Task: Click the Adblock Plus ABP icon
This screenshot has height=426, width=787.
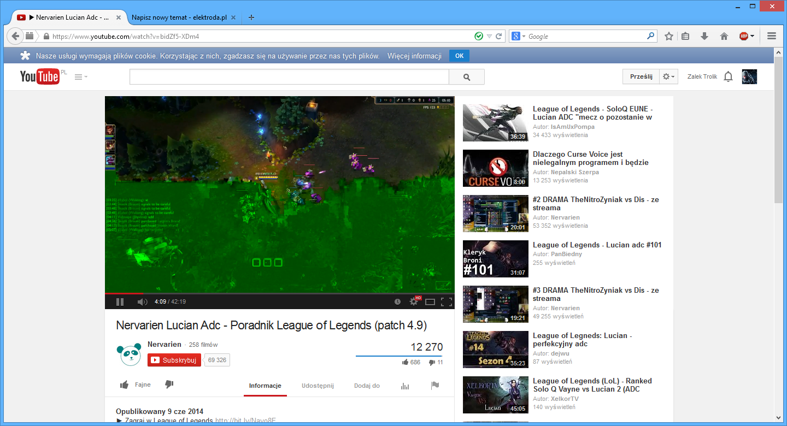Action: click(744, 36)
